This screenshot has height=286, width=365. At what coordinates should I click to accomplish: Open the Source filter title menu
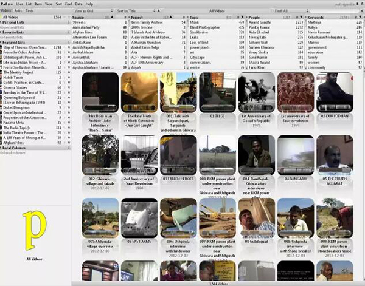[x=78, y=18]
